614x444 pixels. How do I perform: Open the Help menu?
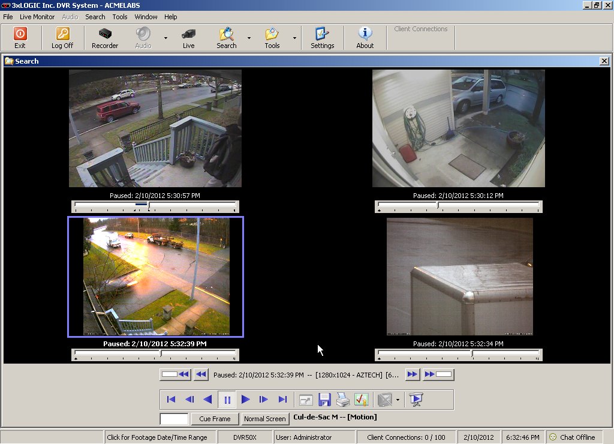click(171, 17)
